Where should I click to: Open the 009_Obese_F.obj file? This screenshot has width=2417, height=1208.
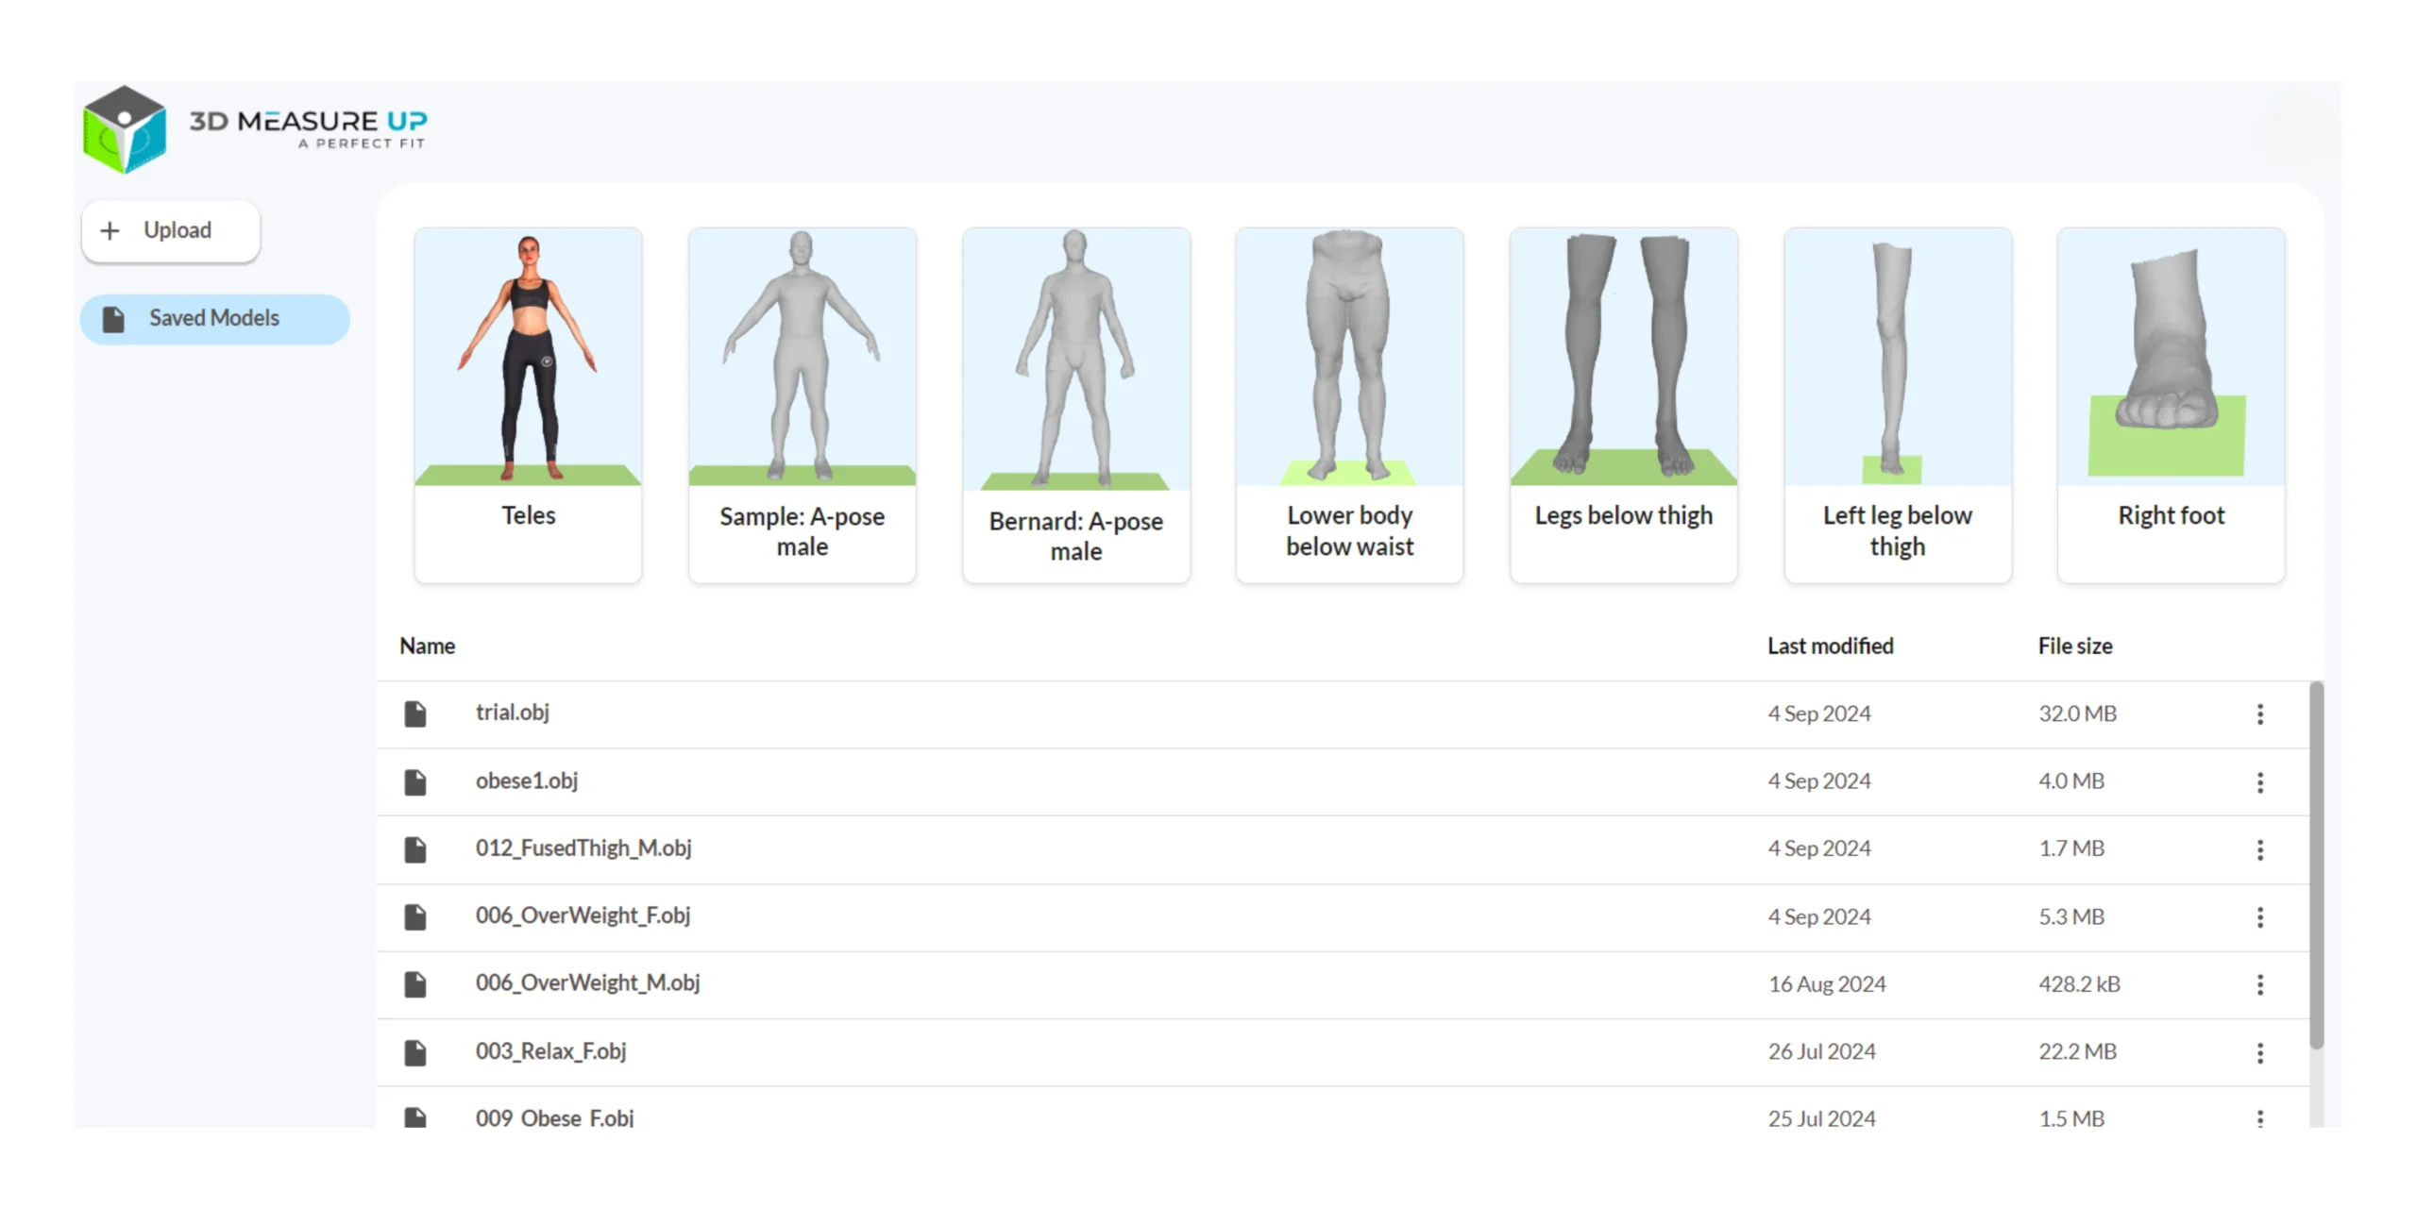[x=554, y=1117]
